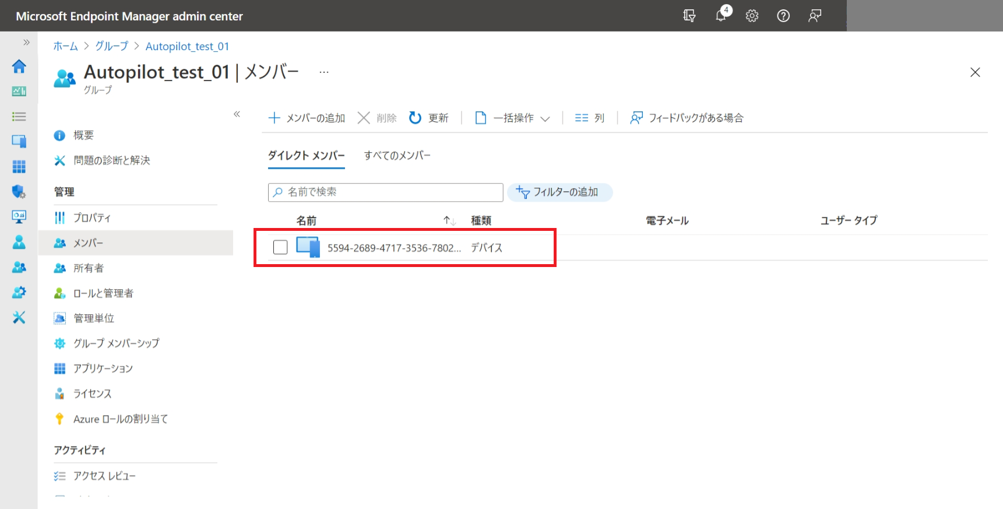This screenshot has width=1003, height=509.
Task: Click フィルターの追加 button
Action: pos(559,192)
